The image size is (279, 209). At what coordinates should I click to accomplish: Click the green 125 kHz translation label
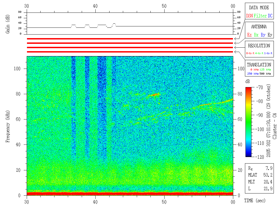[265, 69]
